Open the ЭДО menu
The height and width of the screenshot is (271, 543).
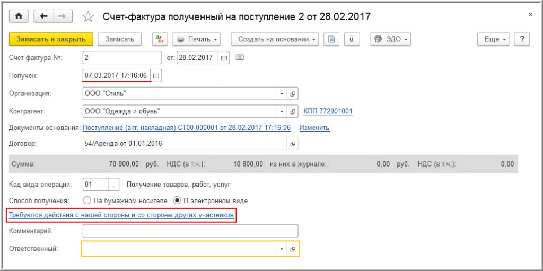click(x=391, y=39)
